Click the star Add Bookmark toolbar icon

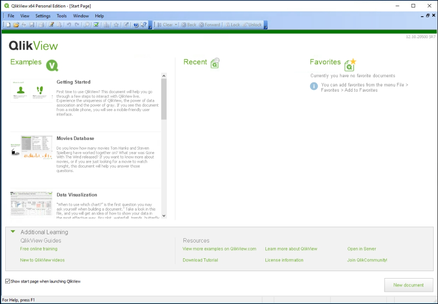116,25
